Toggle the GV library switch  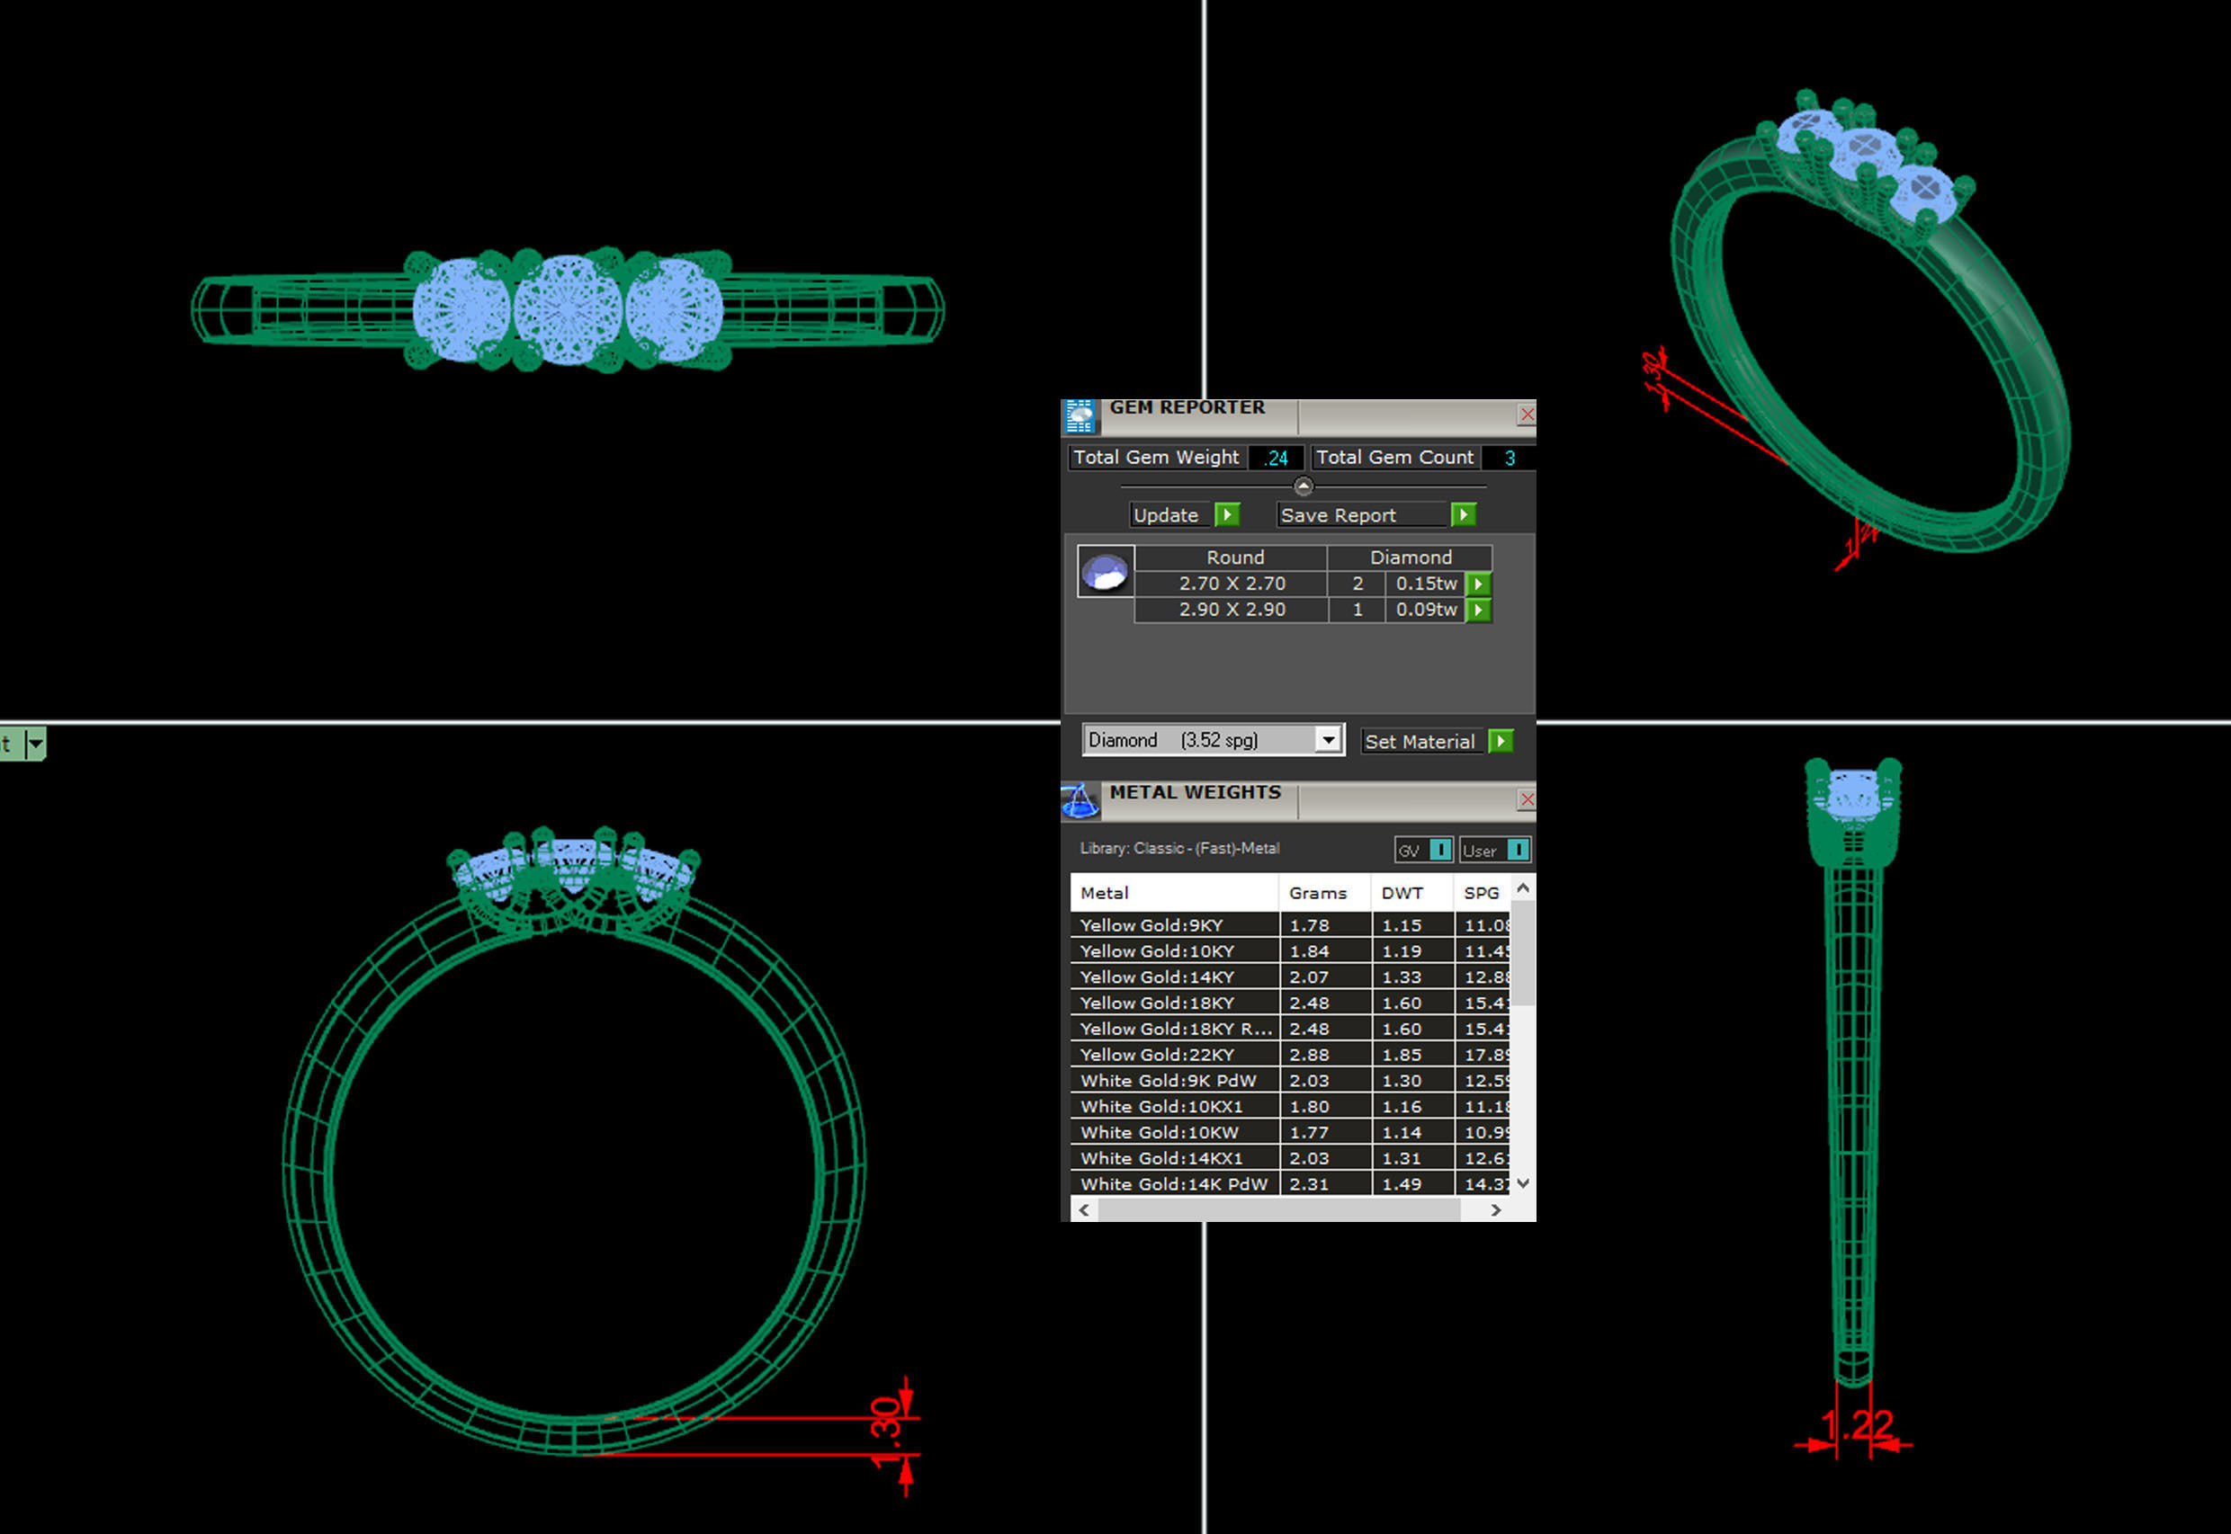click(1439, 850)
